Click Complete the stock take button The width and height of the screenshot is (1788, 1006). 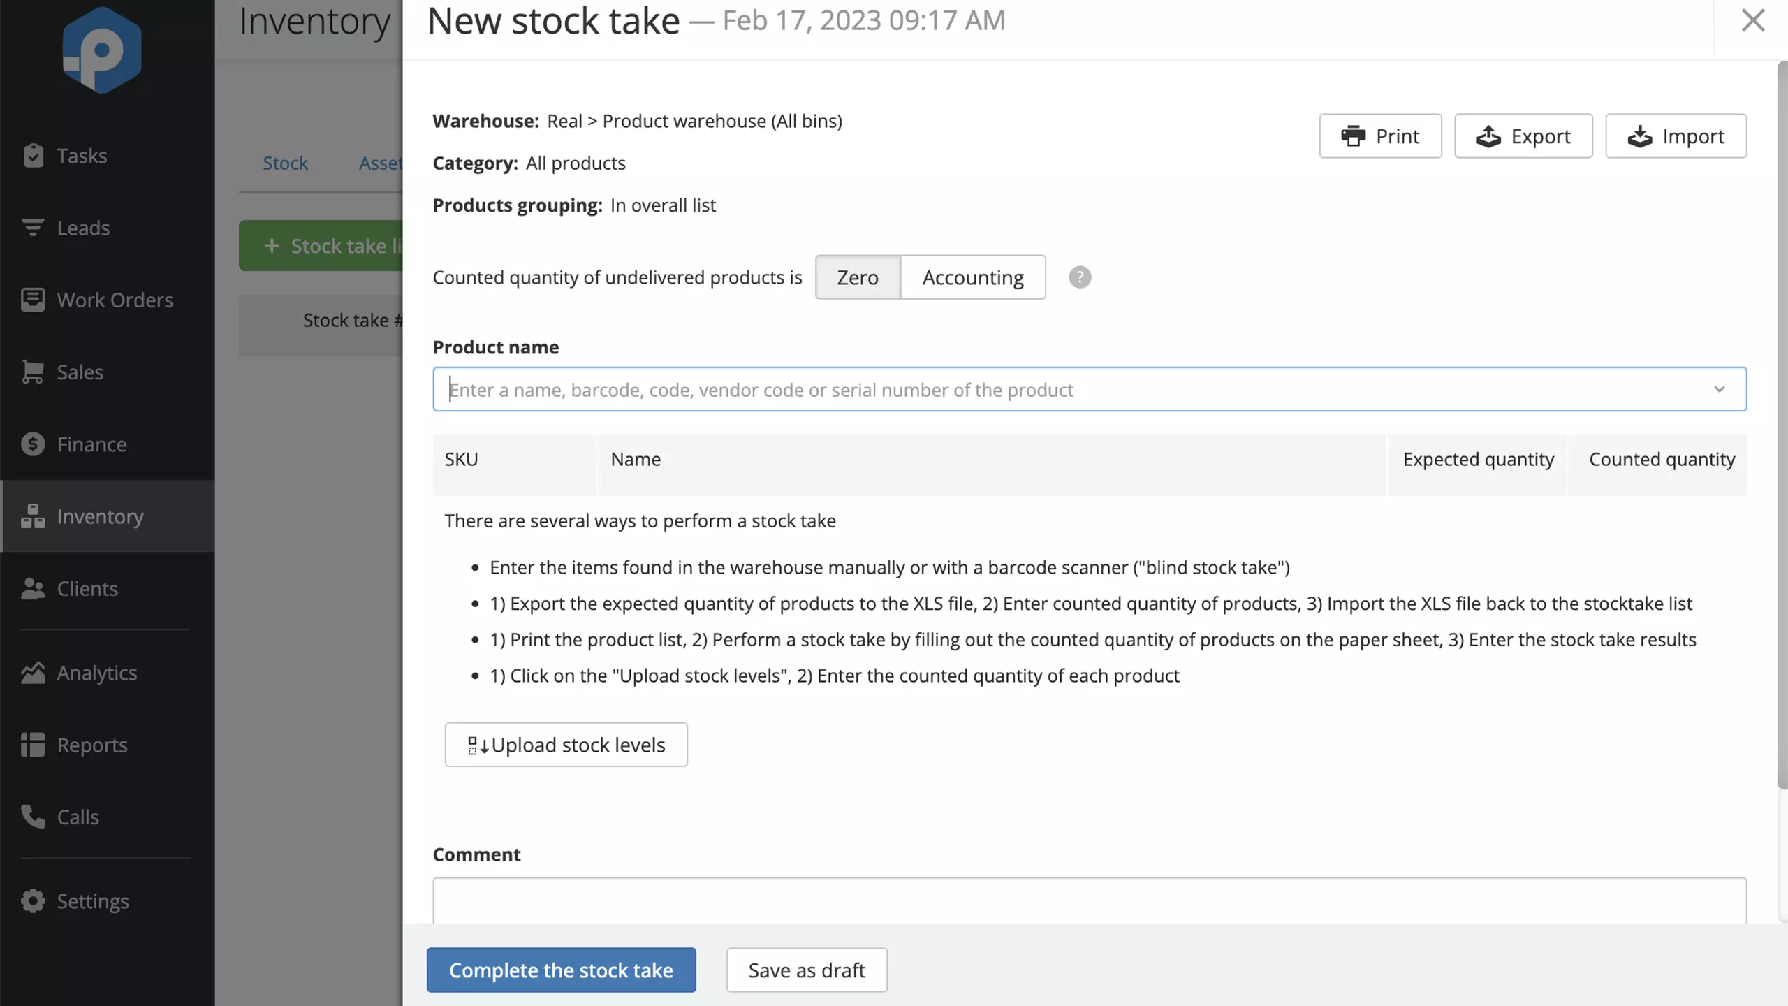(561, 970)
